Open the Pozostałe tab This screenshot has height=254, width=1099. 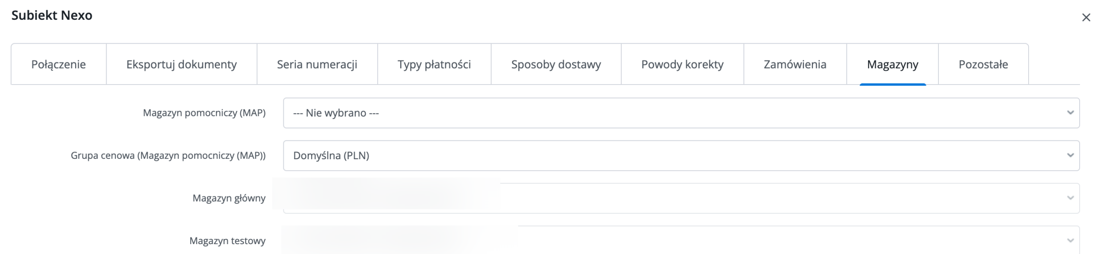point(984,64)
